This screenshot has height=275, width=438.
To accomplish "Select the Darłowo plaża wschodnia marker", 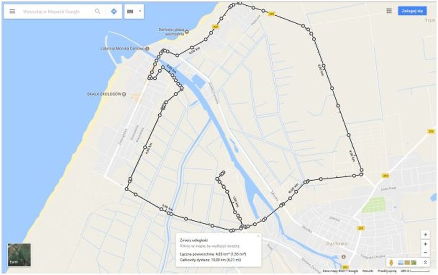I will 187,32.
